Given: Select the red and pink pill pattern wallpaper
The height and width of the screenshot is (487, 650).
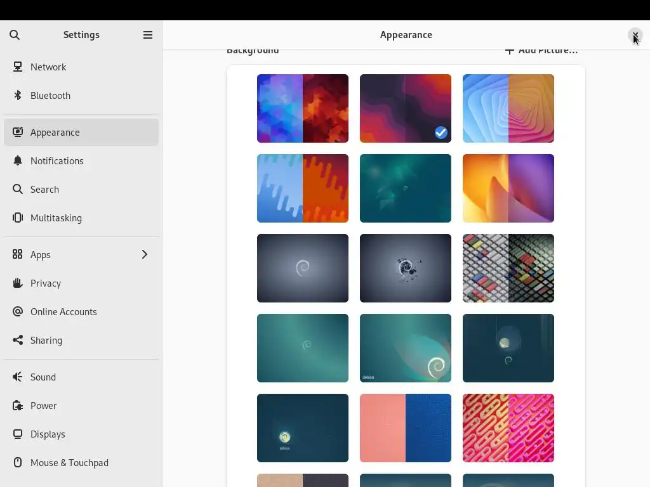Looking at the screenshot, I should pos(508,428).
